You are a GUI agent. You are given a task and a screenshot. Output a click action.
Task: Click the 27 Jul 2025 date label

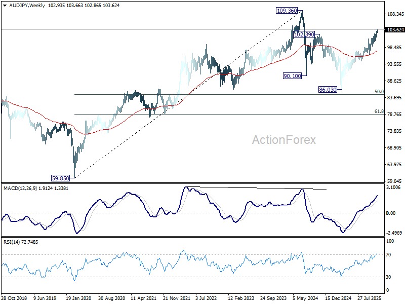[370, 298]
